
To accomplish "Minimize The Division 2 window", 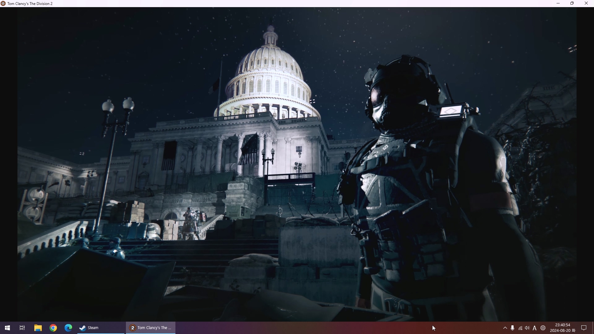I will [558, 3].
